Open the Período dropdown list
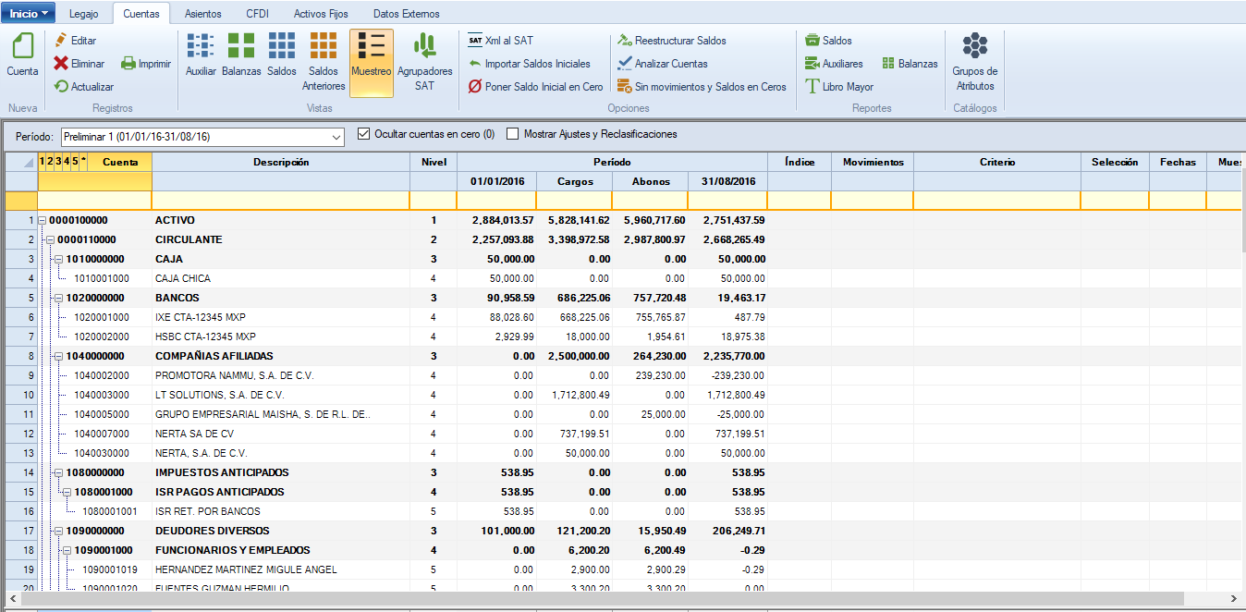Viewport: 1246px width, 612px height. pos(336,137)
